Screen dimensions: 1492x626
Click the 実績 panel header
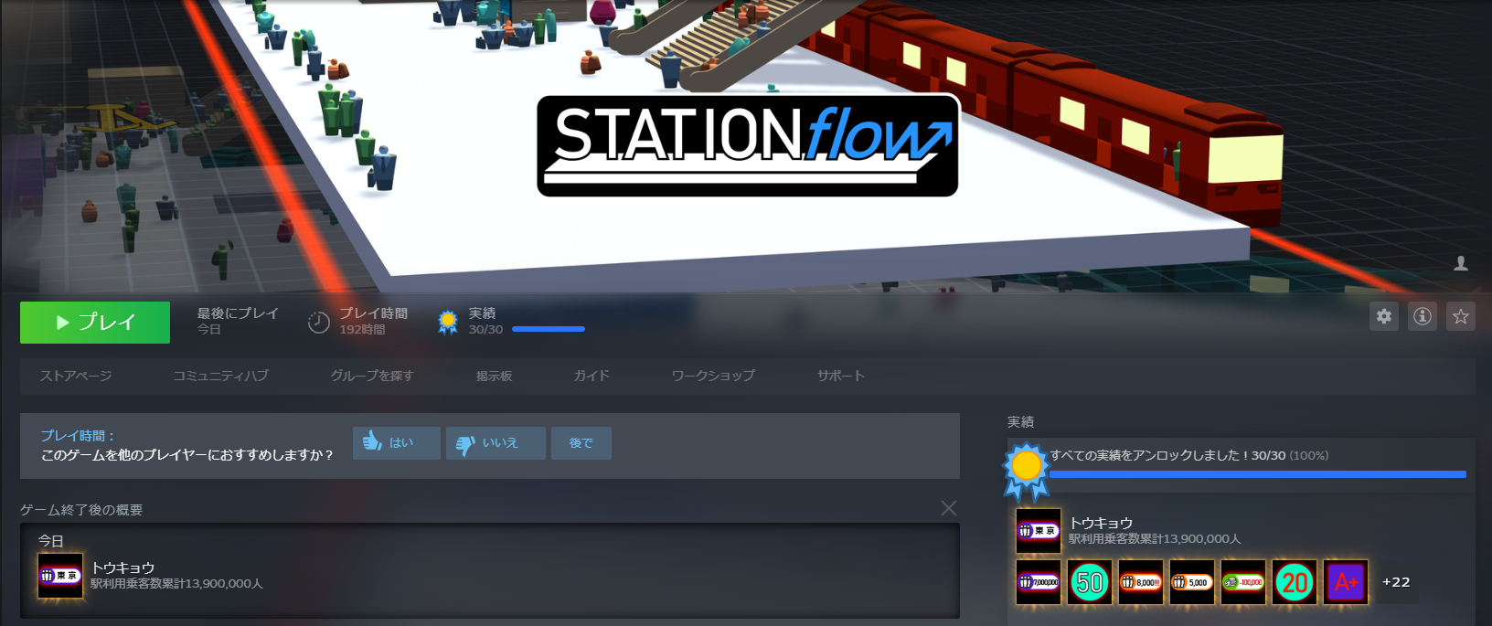pyautogui.click(x=1020, y=421)
